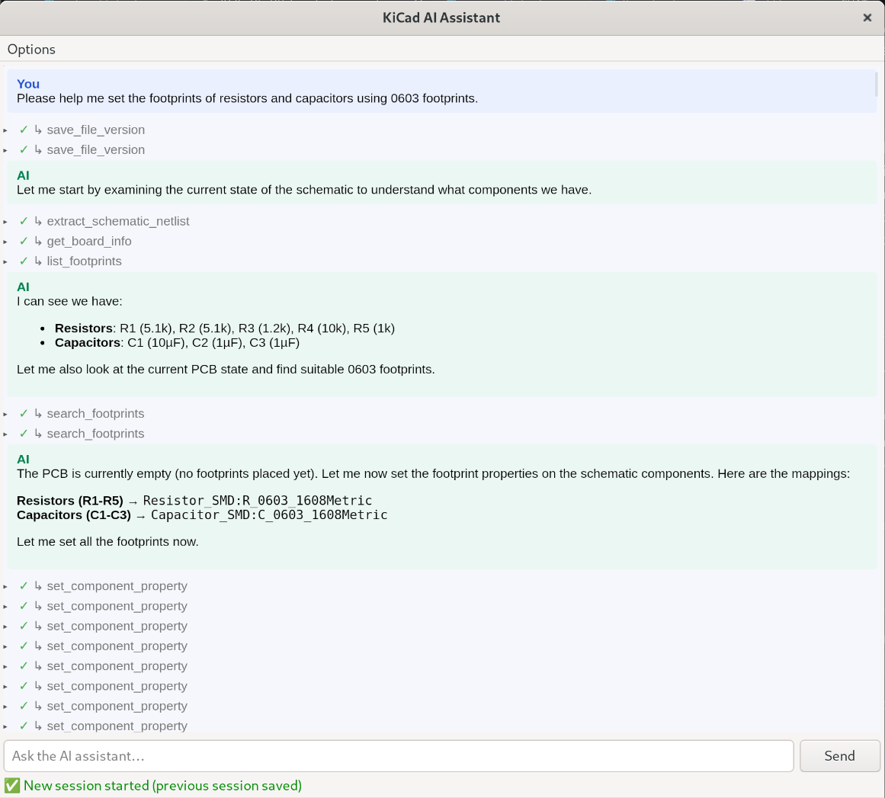Expand the first search_footprints tool call triangle

coord(5,414)
